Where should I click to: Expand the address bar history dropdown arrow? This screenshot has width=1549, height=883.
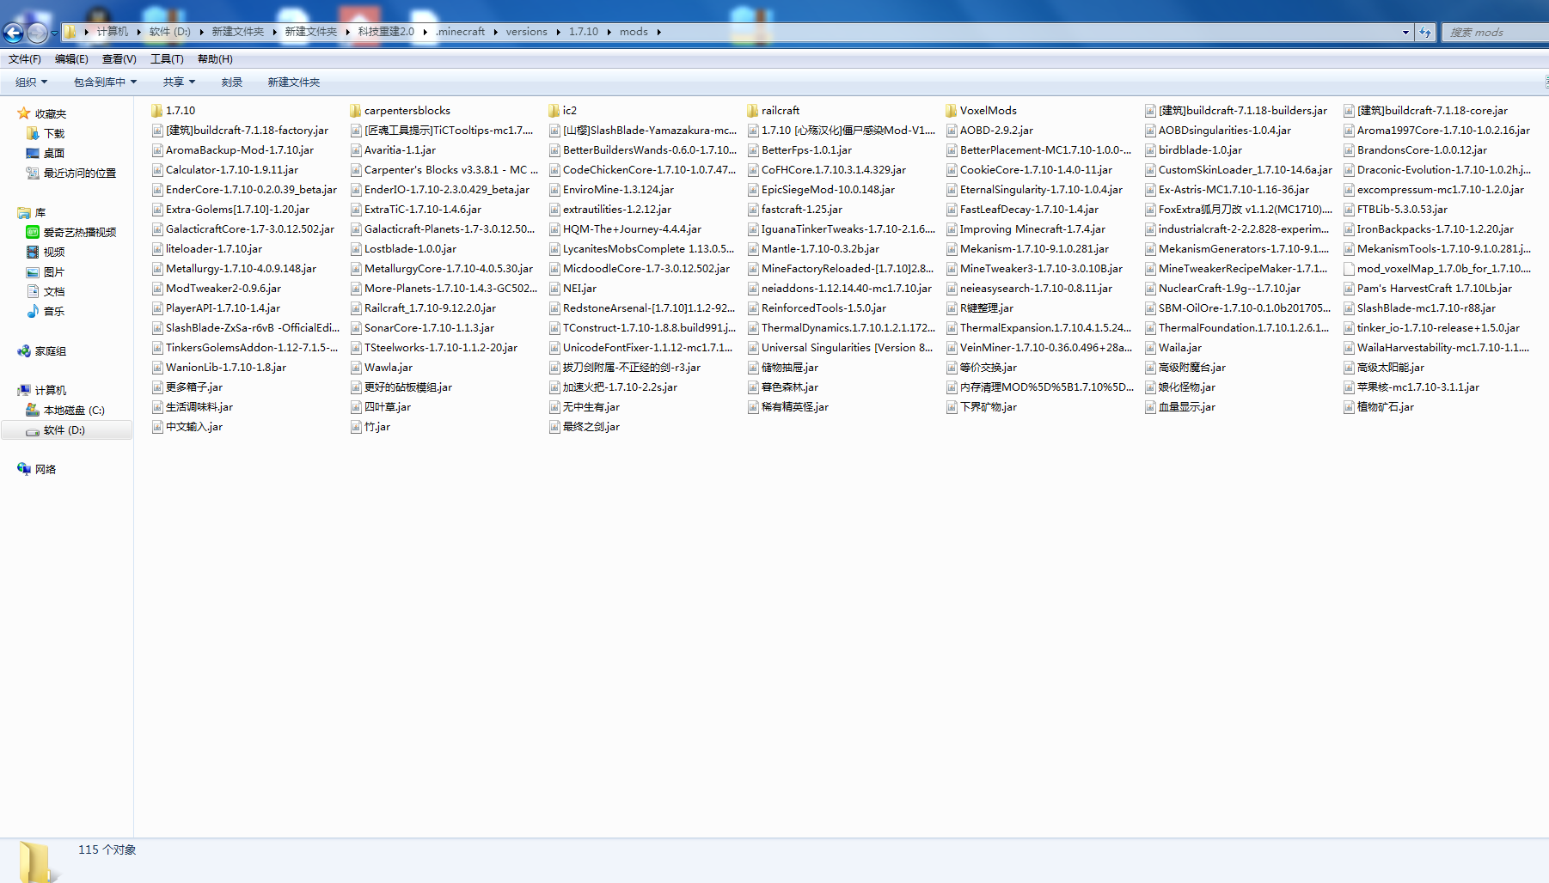tap(1405, 33)
